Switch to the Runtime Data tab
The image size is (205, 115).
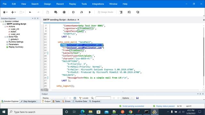[80, 101]
